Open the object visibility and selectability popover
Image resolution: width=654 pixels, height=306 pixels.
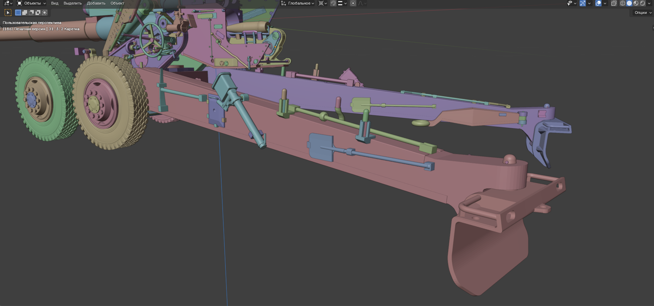point(572,3)
